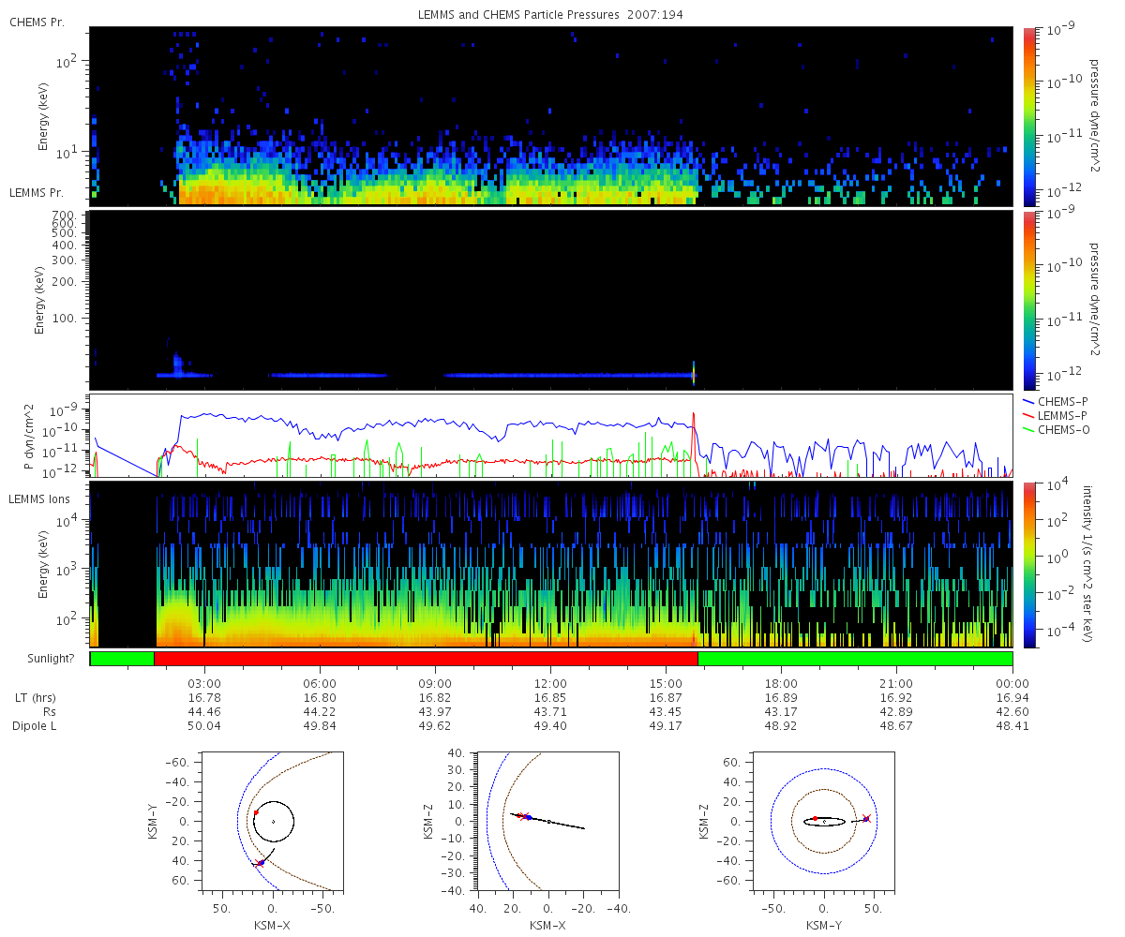1125x937 pixels.
Task: Select LT value 16.85
Action: 550,698
